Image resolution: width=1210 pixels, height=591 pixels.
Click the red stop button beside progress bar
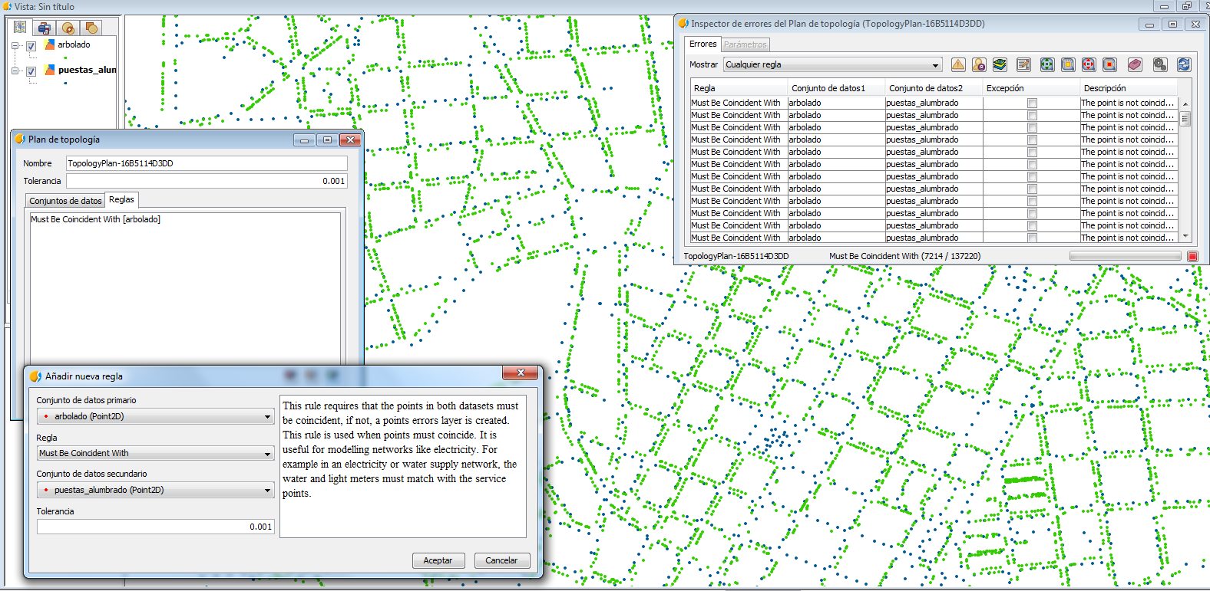coord(1192,256)
